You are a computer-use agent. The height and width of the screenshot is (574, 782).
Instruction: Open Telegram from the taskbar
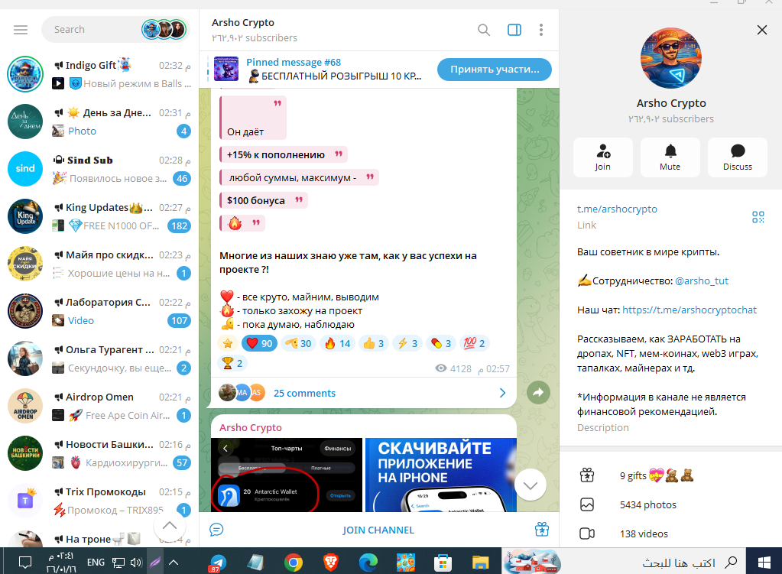[217, 563]
